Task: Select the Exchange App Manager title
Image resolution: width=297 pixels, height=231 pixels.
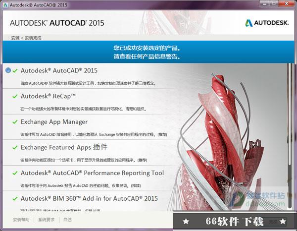Action: click(54, 122)
